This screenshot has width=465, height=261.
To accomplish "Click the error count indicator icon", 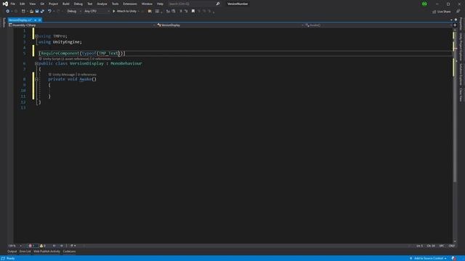I will (31, 246).
